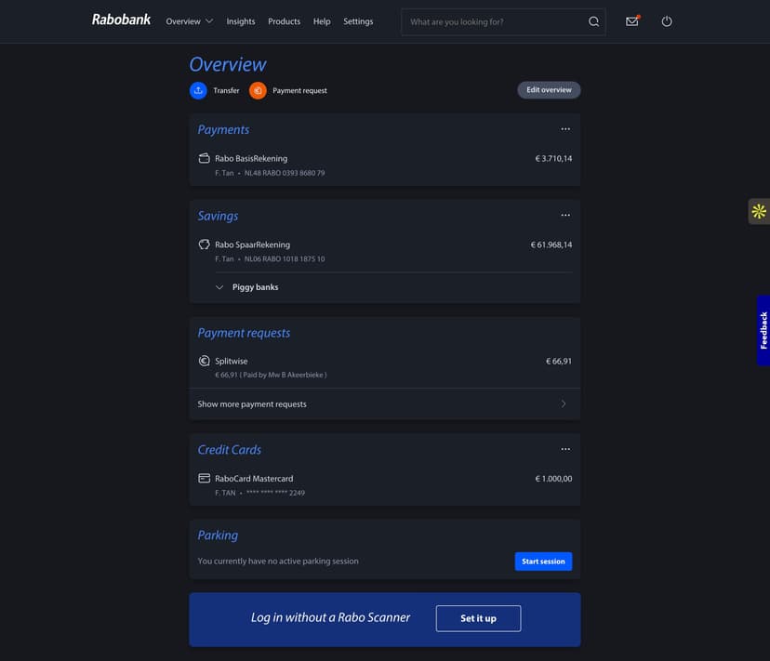
Task: Click the RaboCard Mastercard card icon
Action: 204,477
